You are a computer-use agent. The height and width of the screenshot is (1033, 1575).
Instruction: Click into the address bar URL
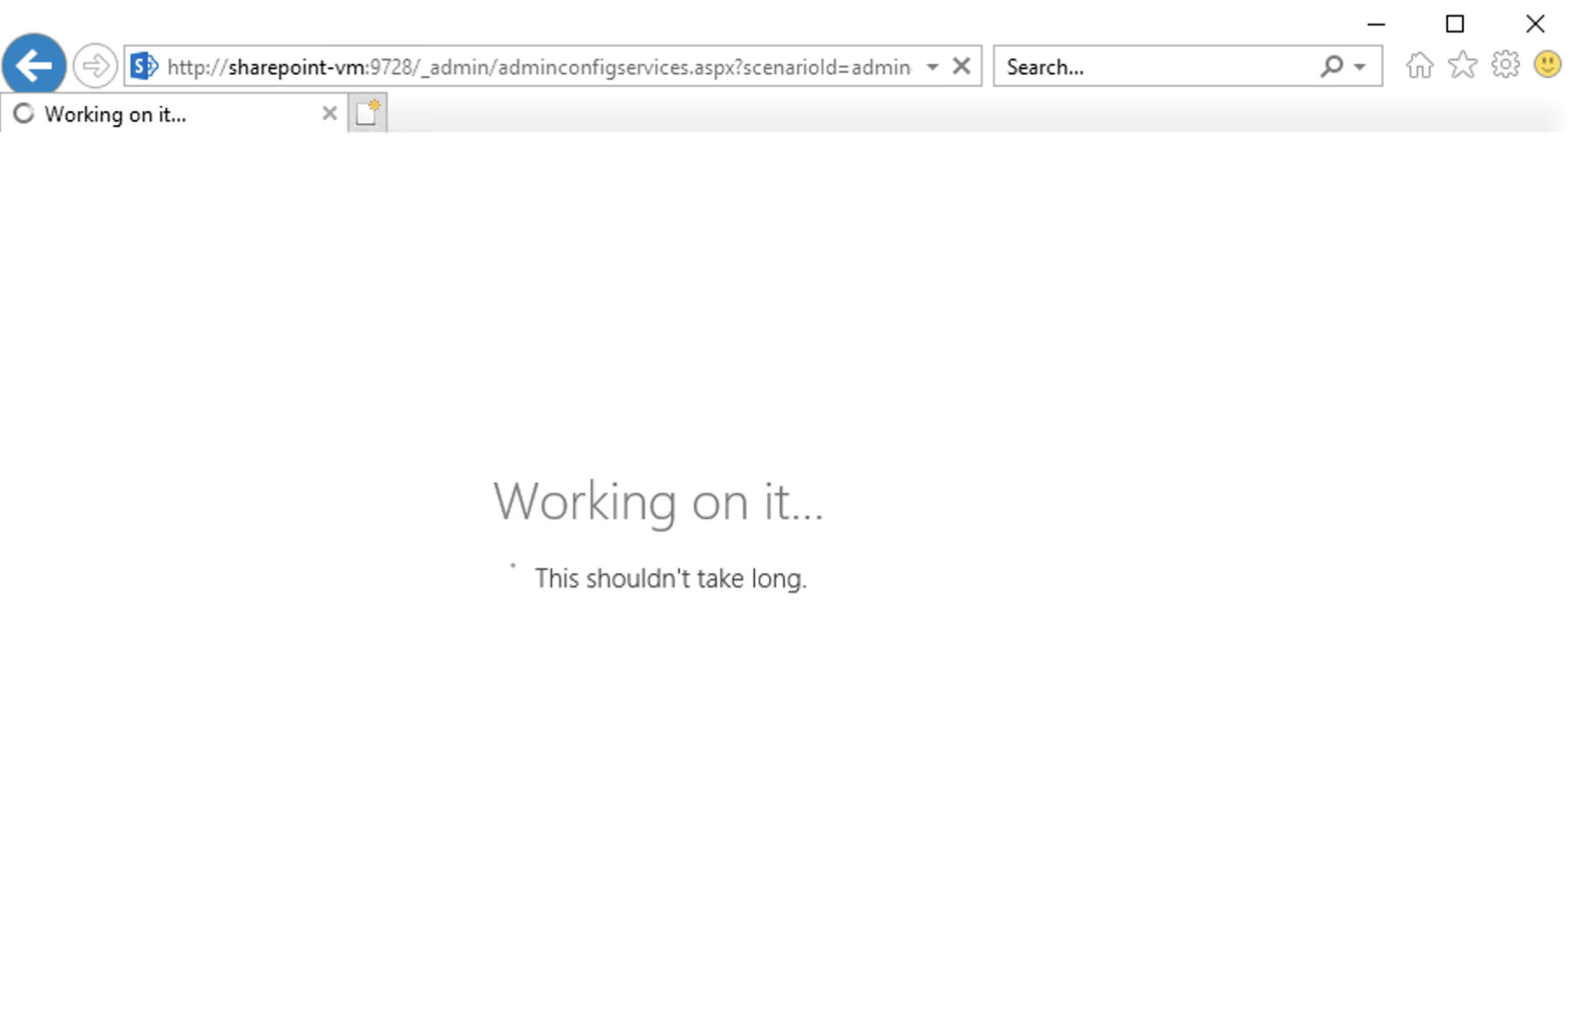[538, 67]
